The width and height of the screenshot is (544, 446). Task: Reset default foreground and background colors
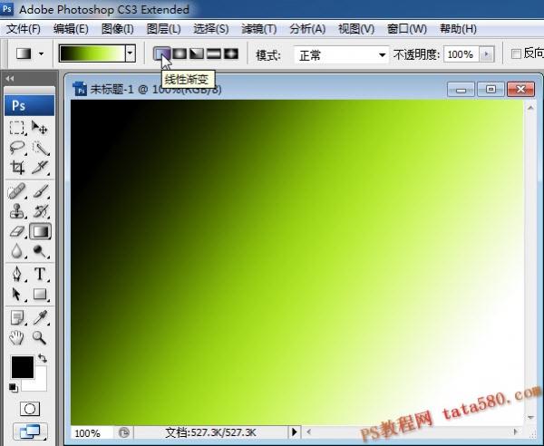click(14, 387)
